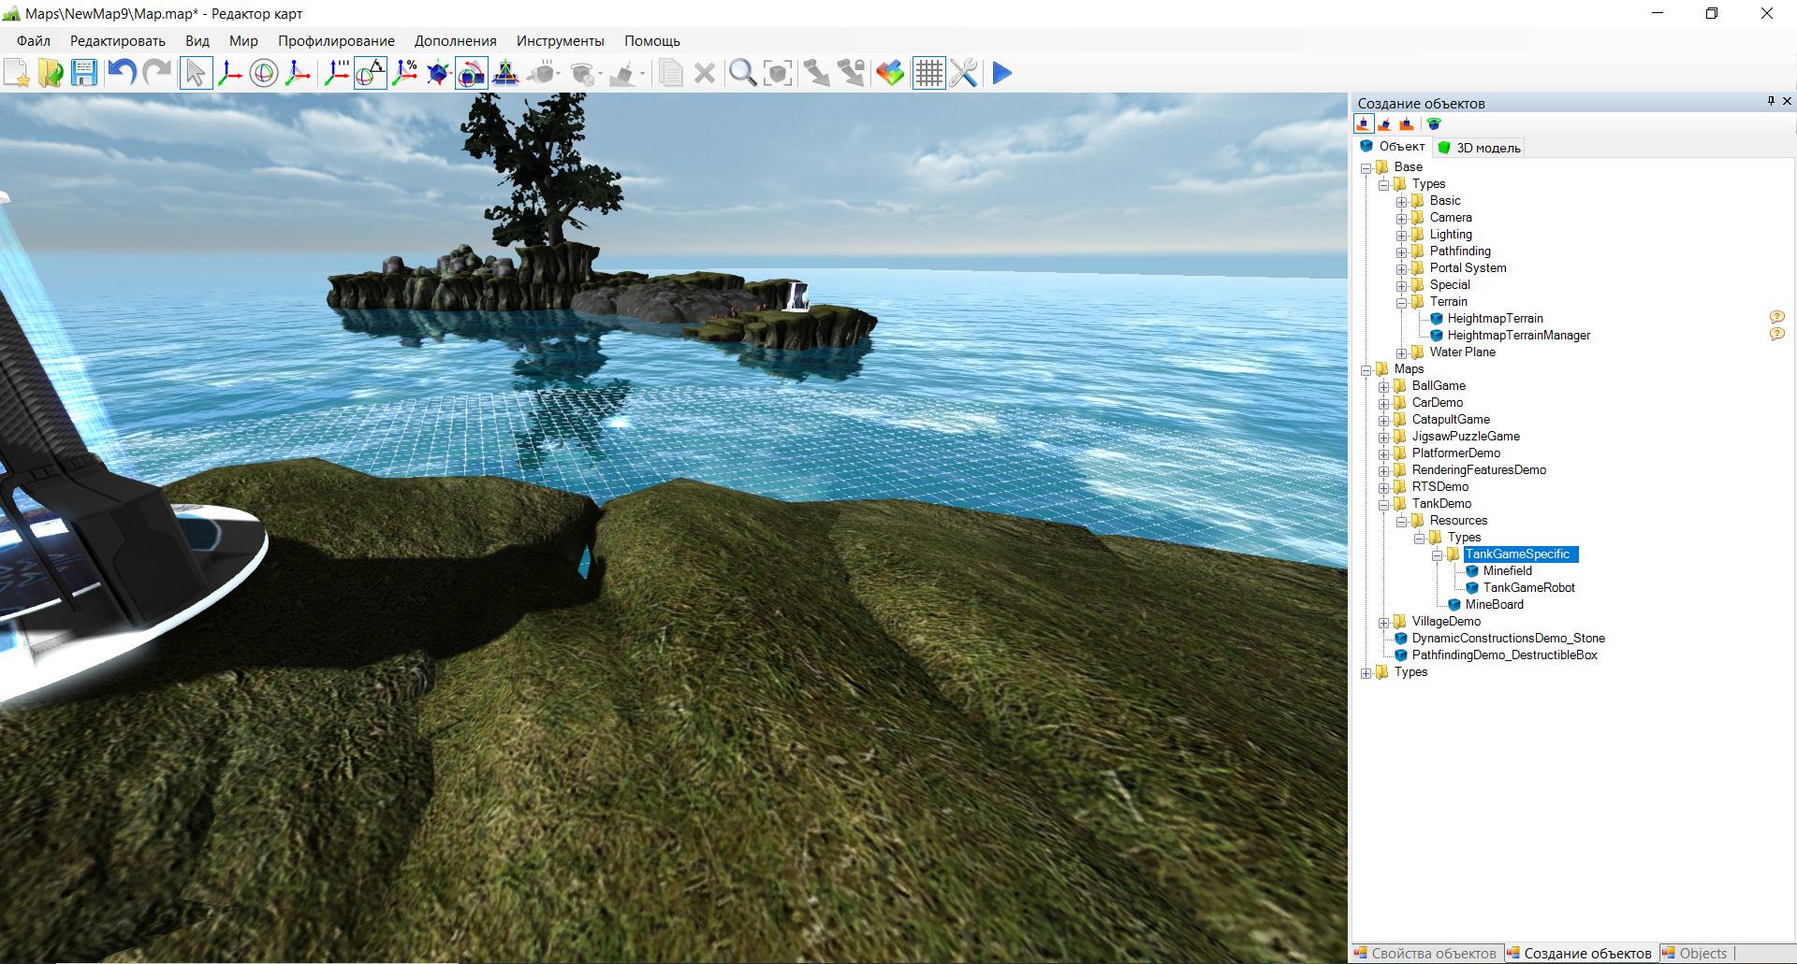Click help icon beside HeightmapTerrainManager
Viewport: 1797px width, 964px height.
[x=1776, y=334]
